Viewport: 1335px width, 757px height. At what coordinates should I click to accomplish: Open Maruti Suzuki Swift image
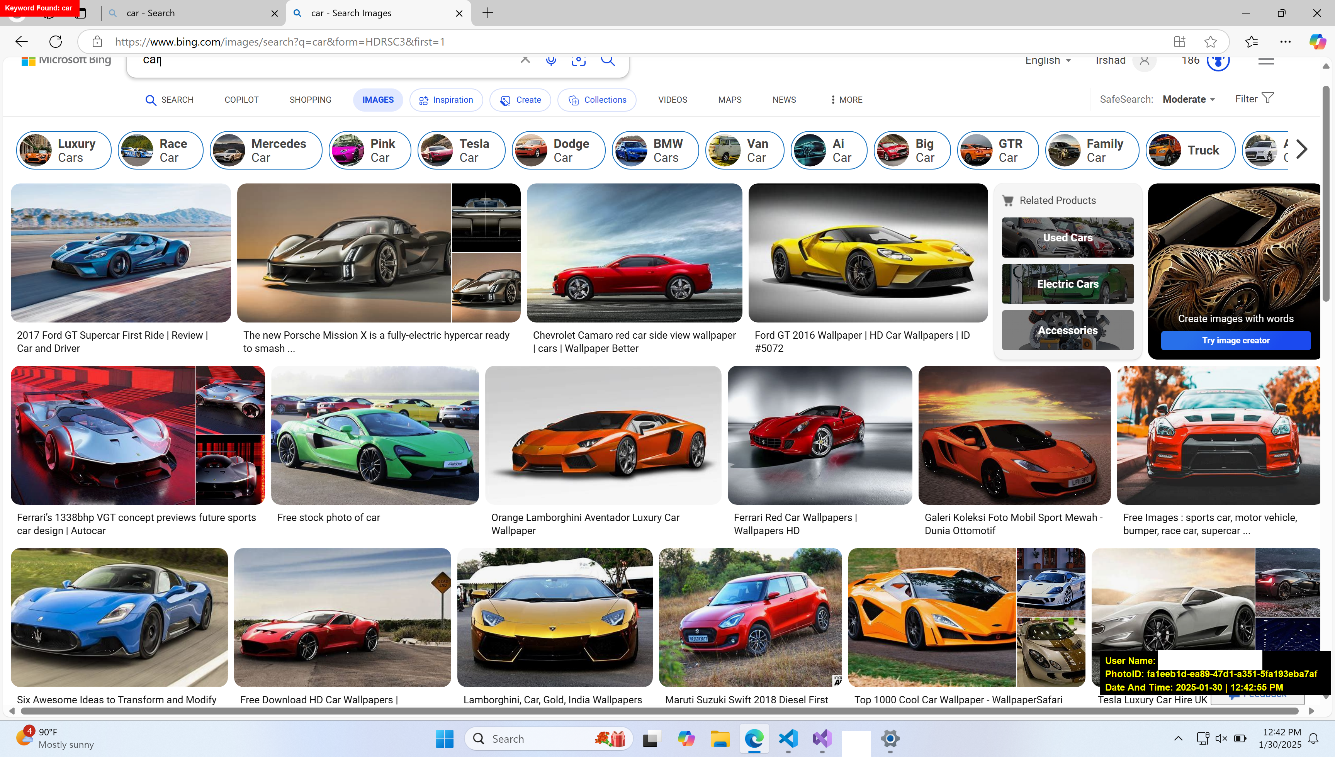pos(750,617)
